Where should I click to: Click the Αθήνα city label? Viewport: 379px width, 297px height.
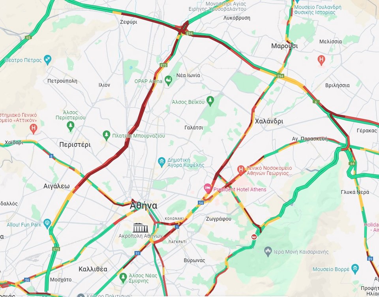pyautogui.click(x=143, y=206)
